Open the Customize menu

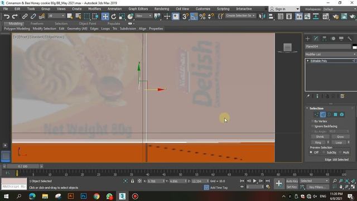[x=203, y=9]
